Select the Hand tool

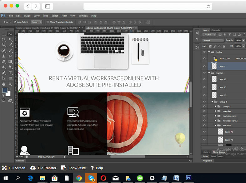click(x=3, y=84)
